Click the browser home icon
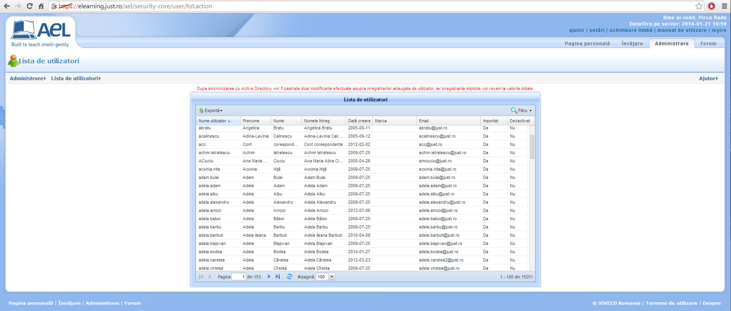 [x=41, y=6]
